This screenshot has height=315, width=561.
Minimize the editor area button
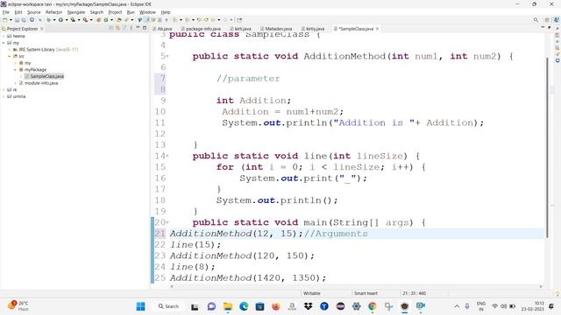click(x=543, y=27)
